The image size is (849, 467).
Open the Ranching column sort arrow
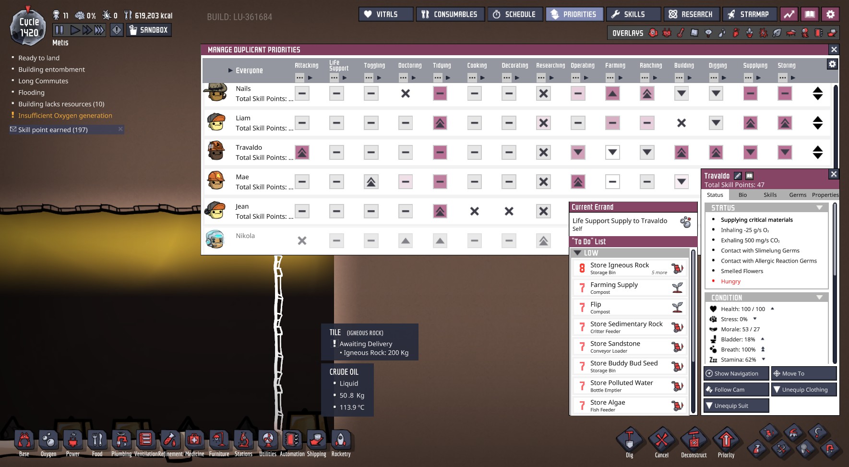click(655, 78)
